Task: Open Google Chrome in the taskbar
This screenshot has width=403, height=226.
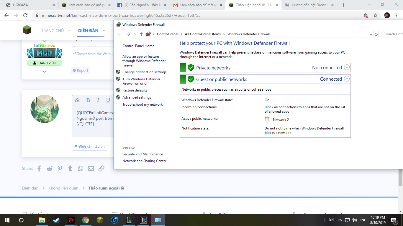Action: coord(85,220)
